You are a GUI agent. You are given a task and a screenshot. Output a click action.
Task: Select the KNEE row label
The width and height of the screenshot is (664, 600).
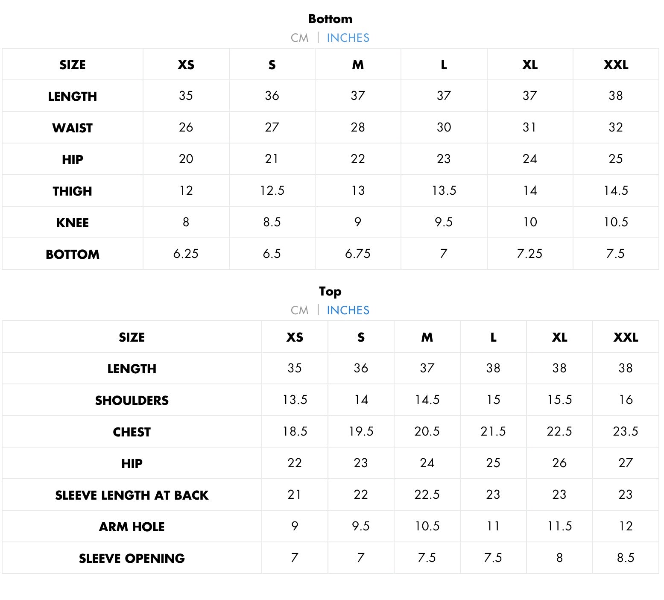click(72, 223)
